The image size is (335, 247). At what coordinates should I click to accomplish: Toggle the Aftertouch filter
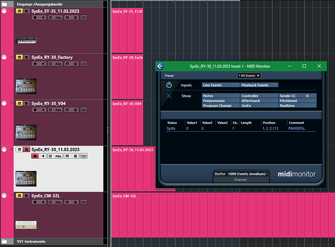259,101
